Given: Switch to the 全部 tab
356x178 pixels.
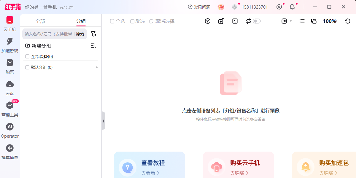Looking at the screenshot, I should [40, 21].
